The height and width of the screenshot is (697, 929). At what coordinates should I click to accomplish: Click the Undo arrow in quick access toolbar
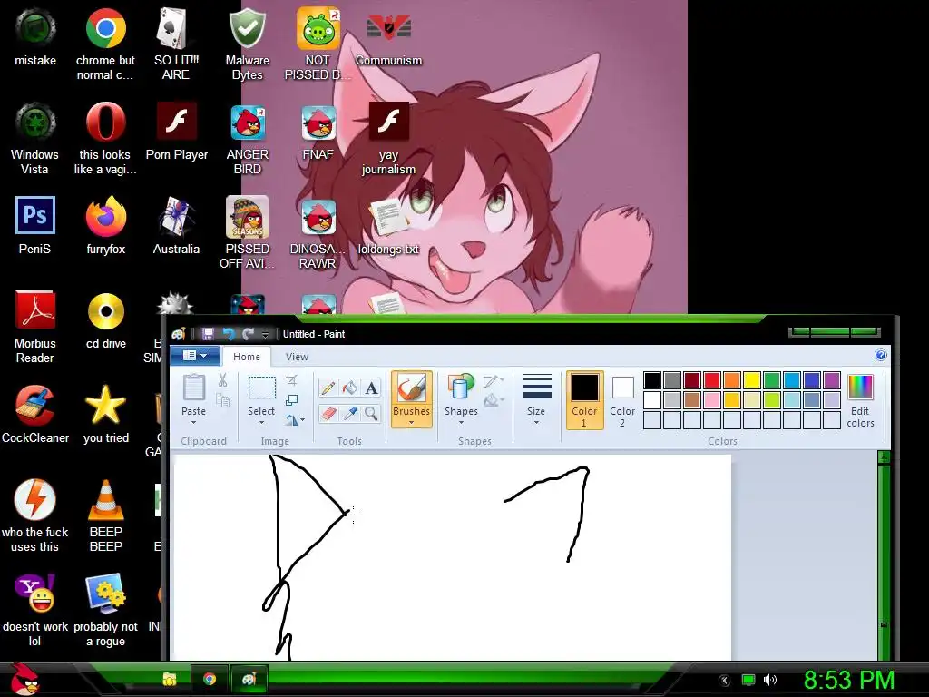(229, 334)
